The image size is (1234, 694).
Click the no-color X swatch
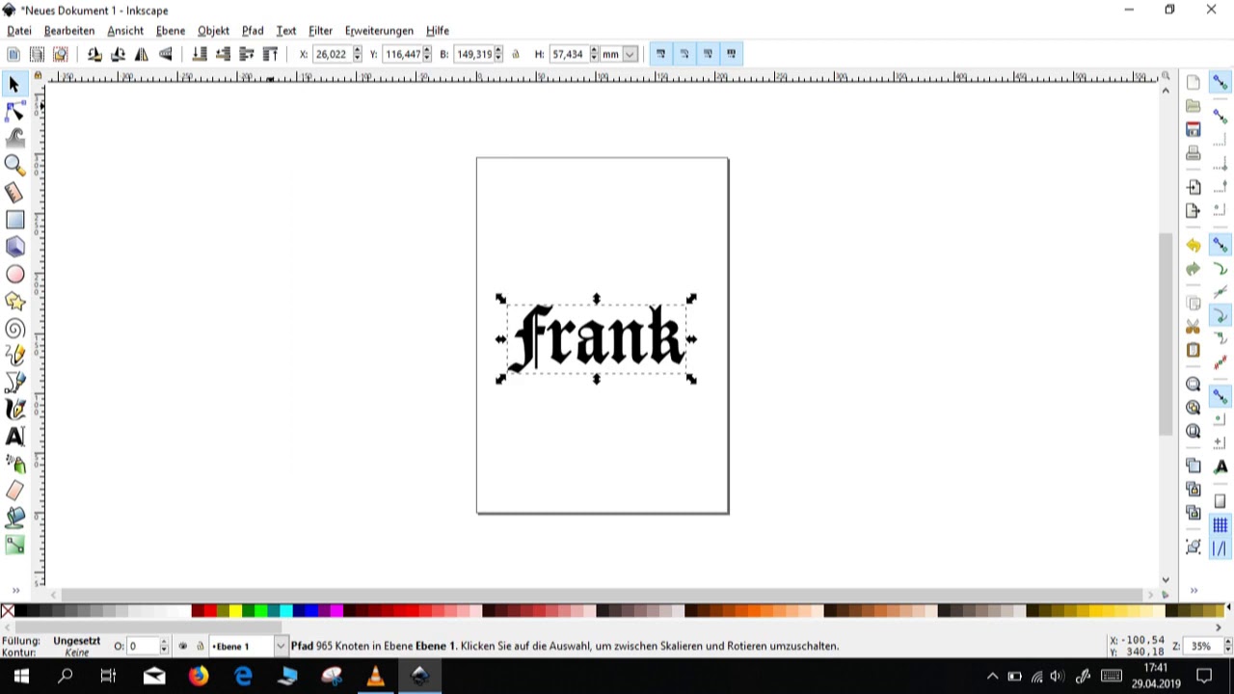(x=8, y=610)
